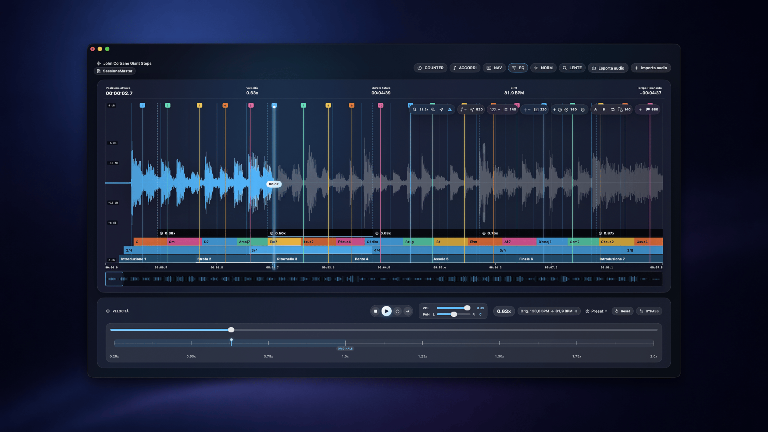Click the overview minimap viewport thumbnail

click(x=114, y=279)
